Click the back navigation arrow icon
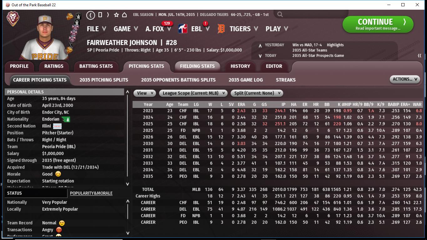Screen dimensions: 427x240 coord(91,15)
